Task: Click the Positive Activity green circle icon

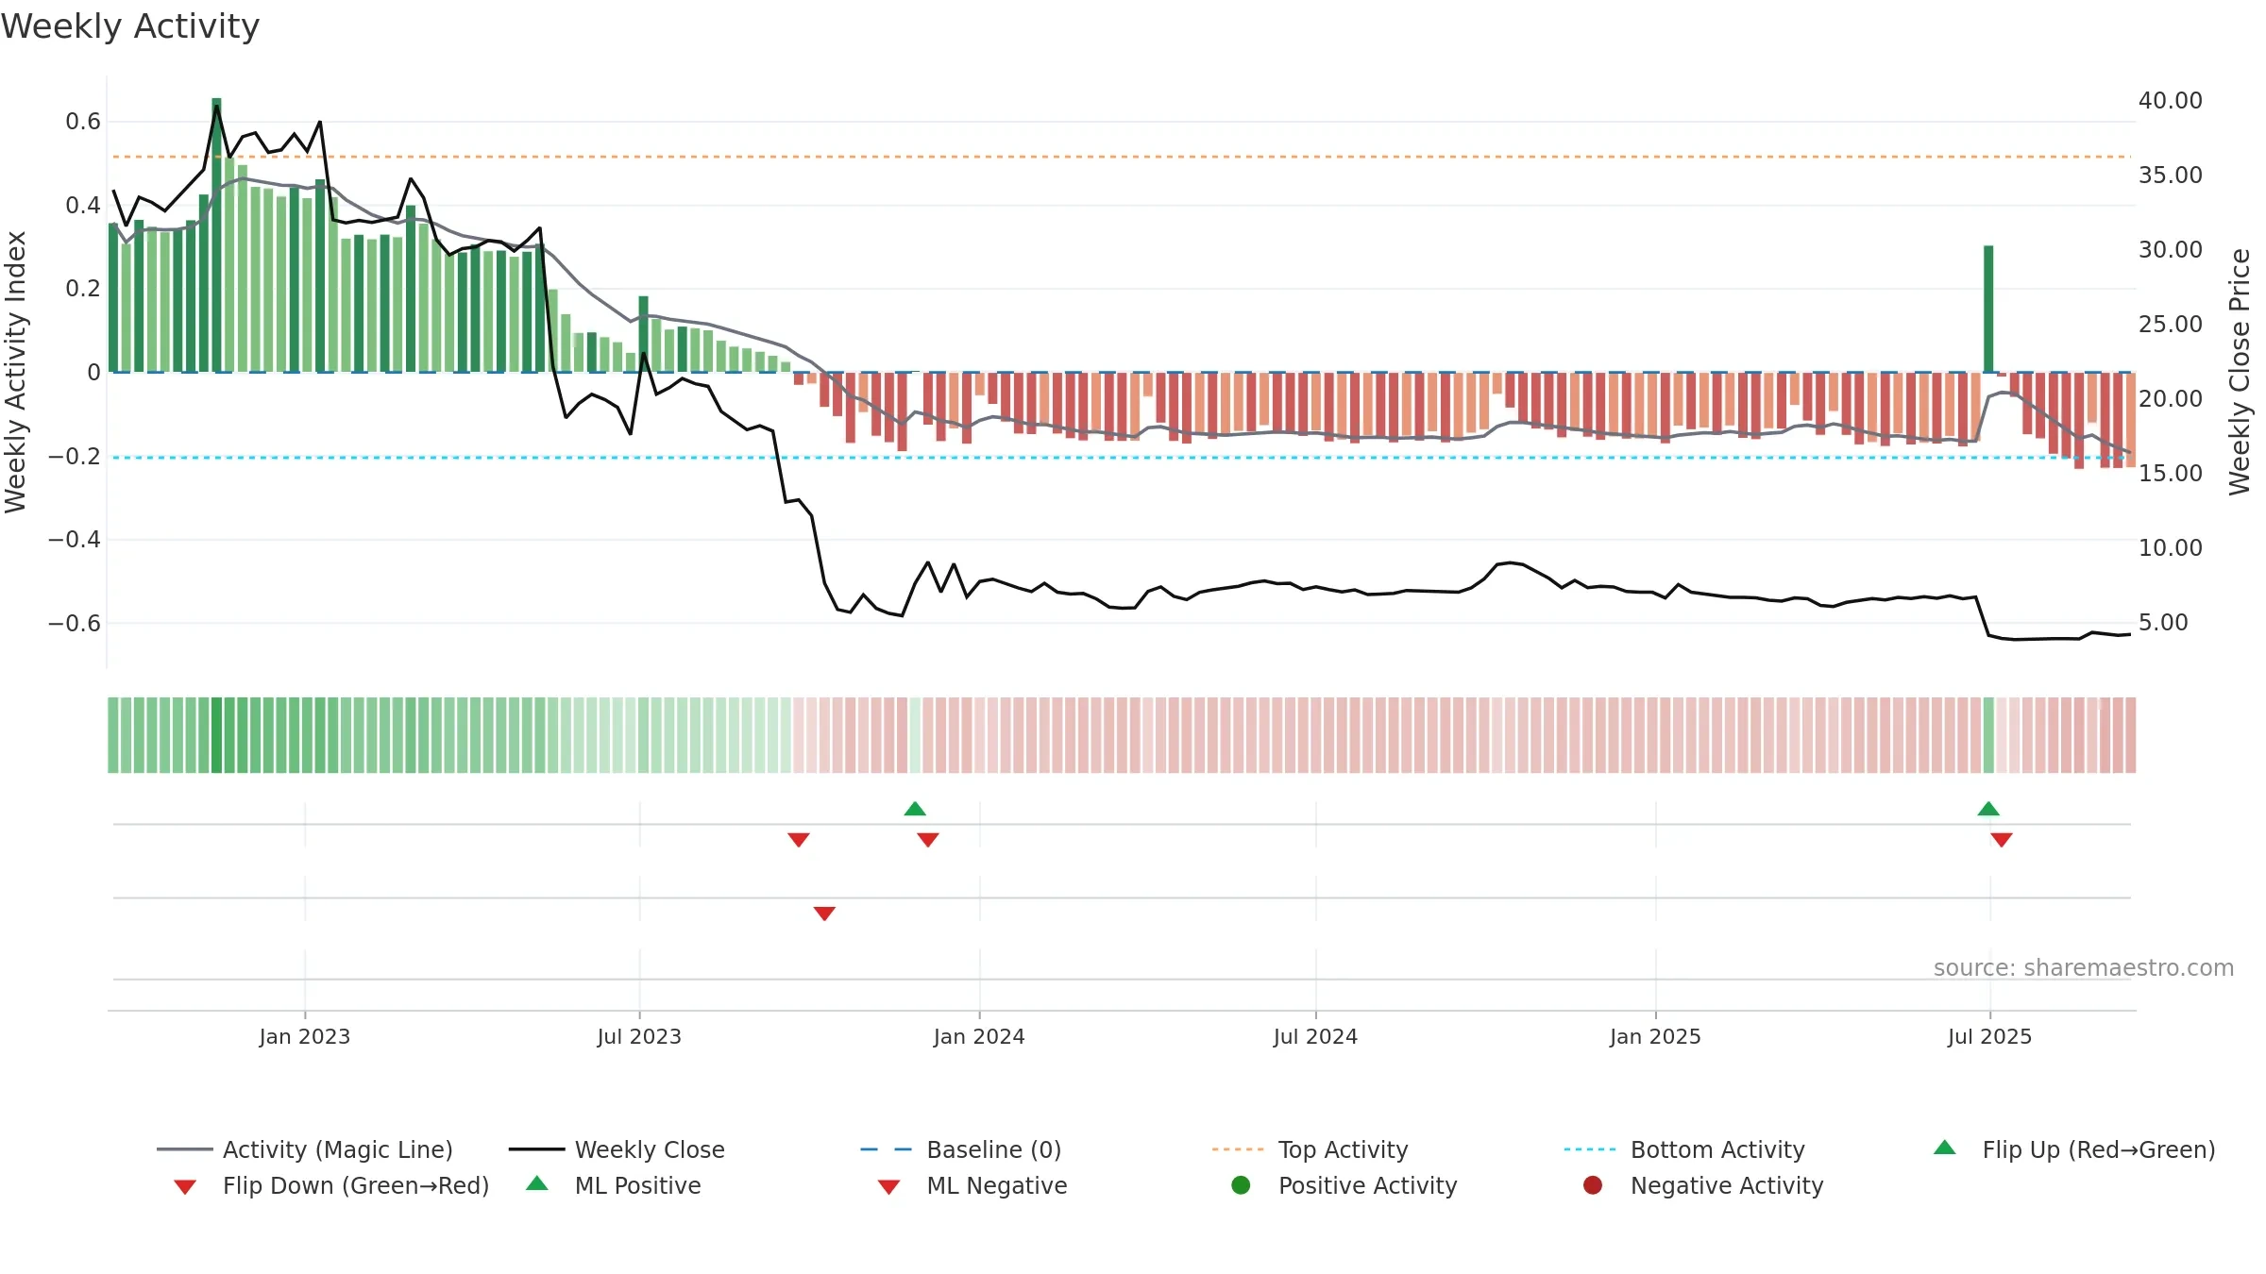Action: click(x=1241, y=1184)
